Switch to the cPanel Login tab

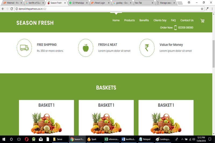(x=100, y=3)
